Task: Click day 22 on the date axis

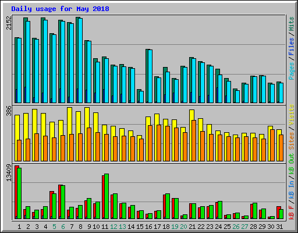Action: [x=201, y=227]
